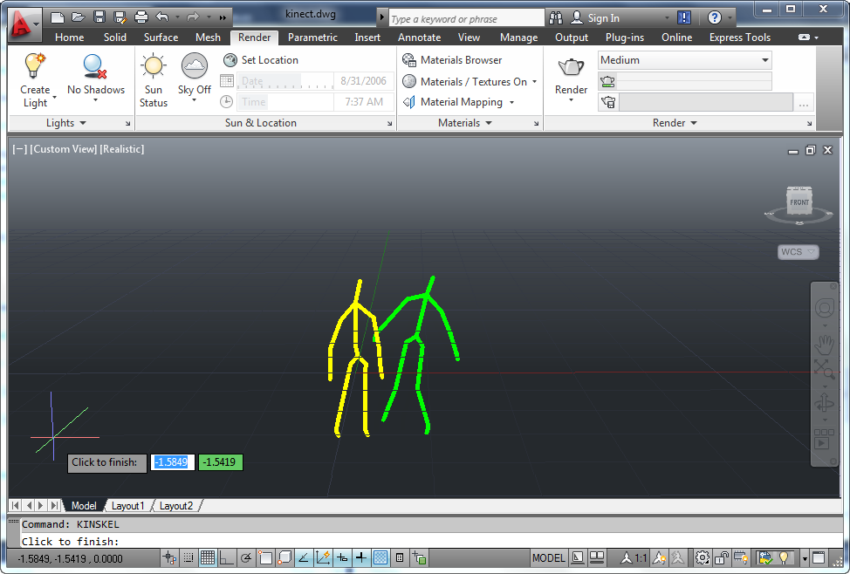Click the Sun Status icon
The height and width of the screenshot is (574, 850).
[154, 67]
